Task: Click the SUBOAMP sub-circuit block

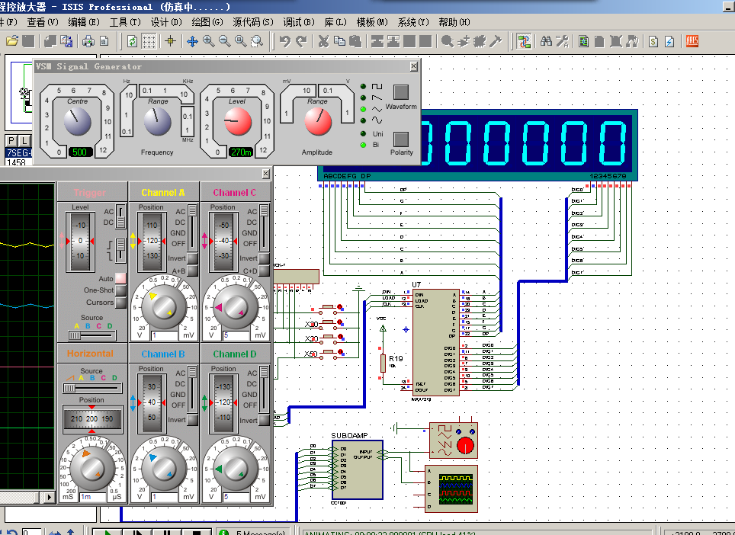Action: [x=358, y=469]
